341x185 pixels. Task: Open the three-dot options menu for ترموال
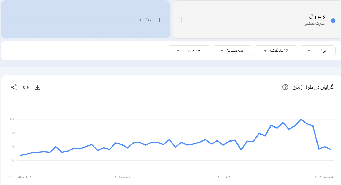click(x=181, y=20)
